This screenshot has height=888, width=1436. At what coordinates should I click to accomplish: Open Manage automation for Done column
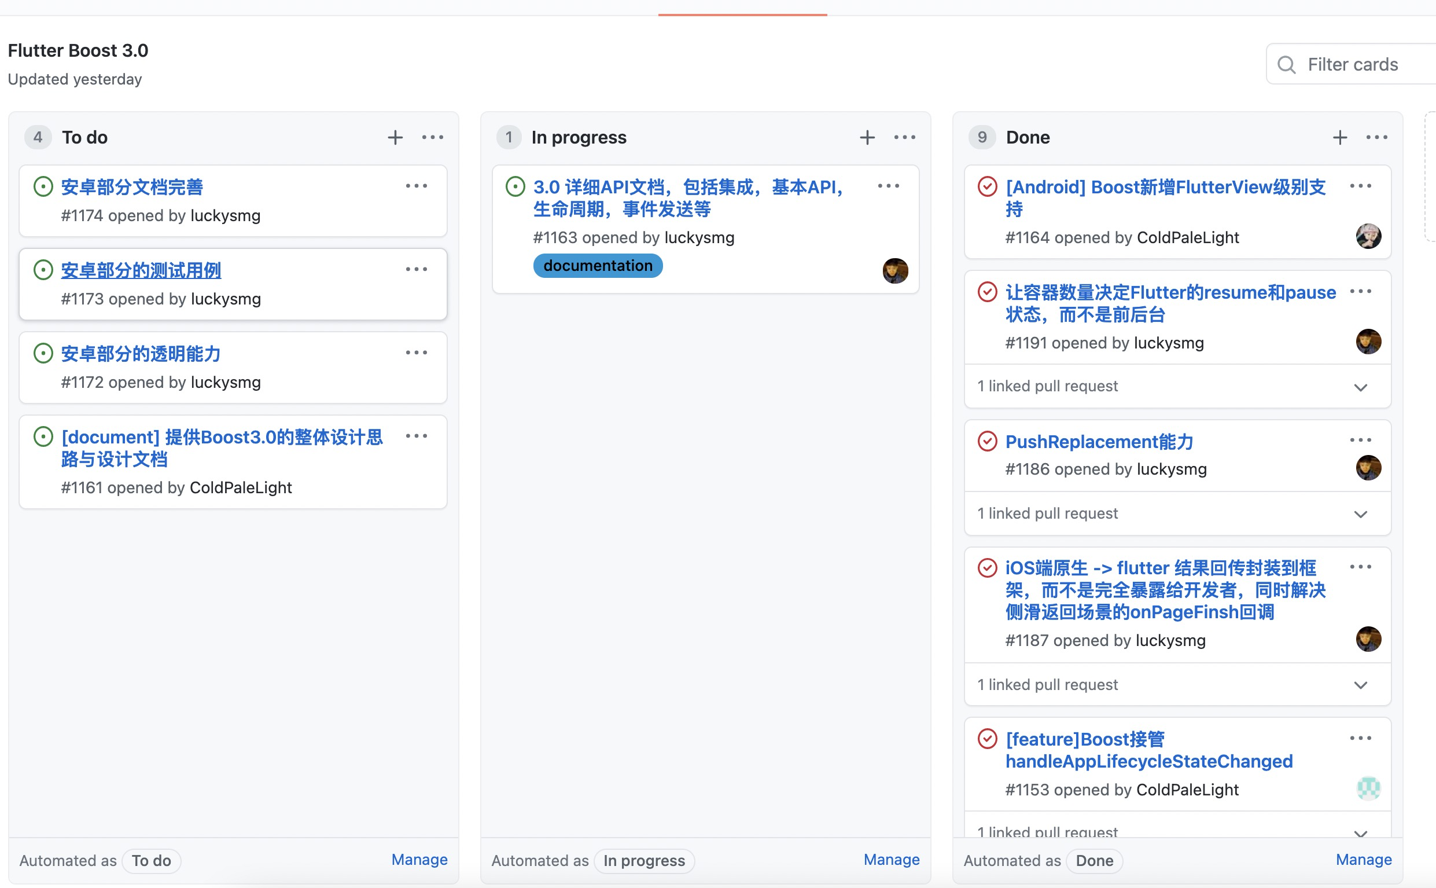[1363, 860]
